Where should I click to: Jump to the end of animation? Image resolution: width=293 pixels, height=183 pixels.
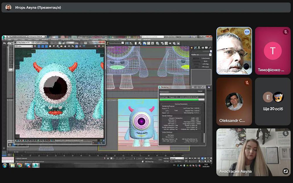pyautogui.click(x=199, y=158)
